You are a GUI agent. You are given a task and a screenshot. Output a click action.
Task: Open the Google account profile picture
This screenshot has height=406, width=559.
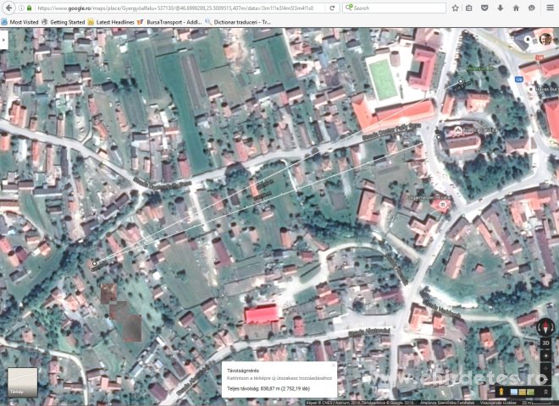click(545, 39)
